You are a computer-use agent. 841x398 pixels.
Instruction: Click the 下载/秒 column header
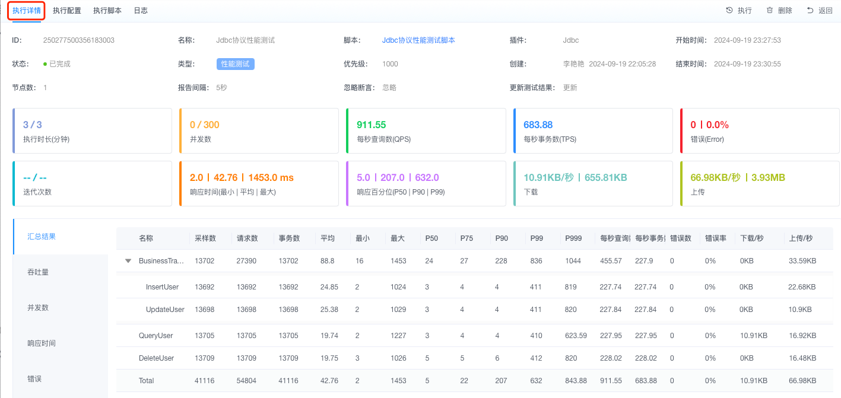click(752, 238)
